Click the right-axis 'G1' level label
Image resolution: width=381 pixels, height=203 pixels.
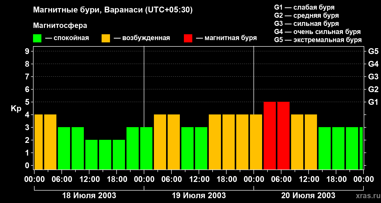(373, 102)
